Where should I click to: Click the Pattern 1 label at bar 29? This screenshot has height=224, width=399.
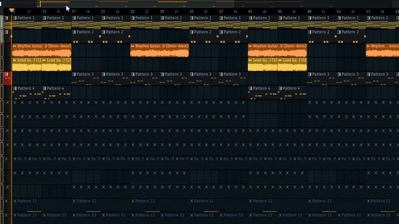point(173,18)
